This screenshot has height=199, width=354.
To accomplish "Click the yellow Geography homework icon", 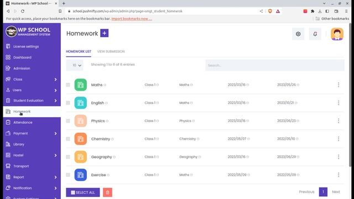I will (81, 157).
